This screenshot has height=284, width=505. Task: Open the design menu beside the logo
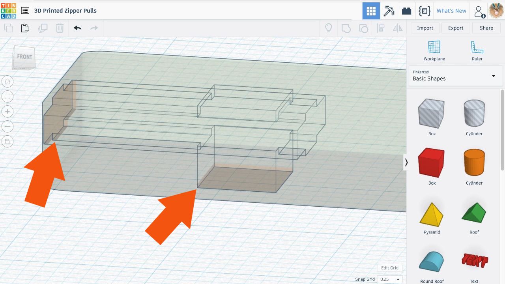point(25,11)
